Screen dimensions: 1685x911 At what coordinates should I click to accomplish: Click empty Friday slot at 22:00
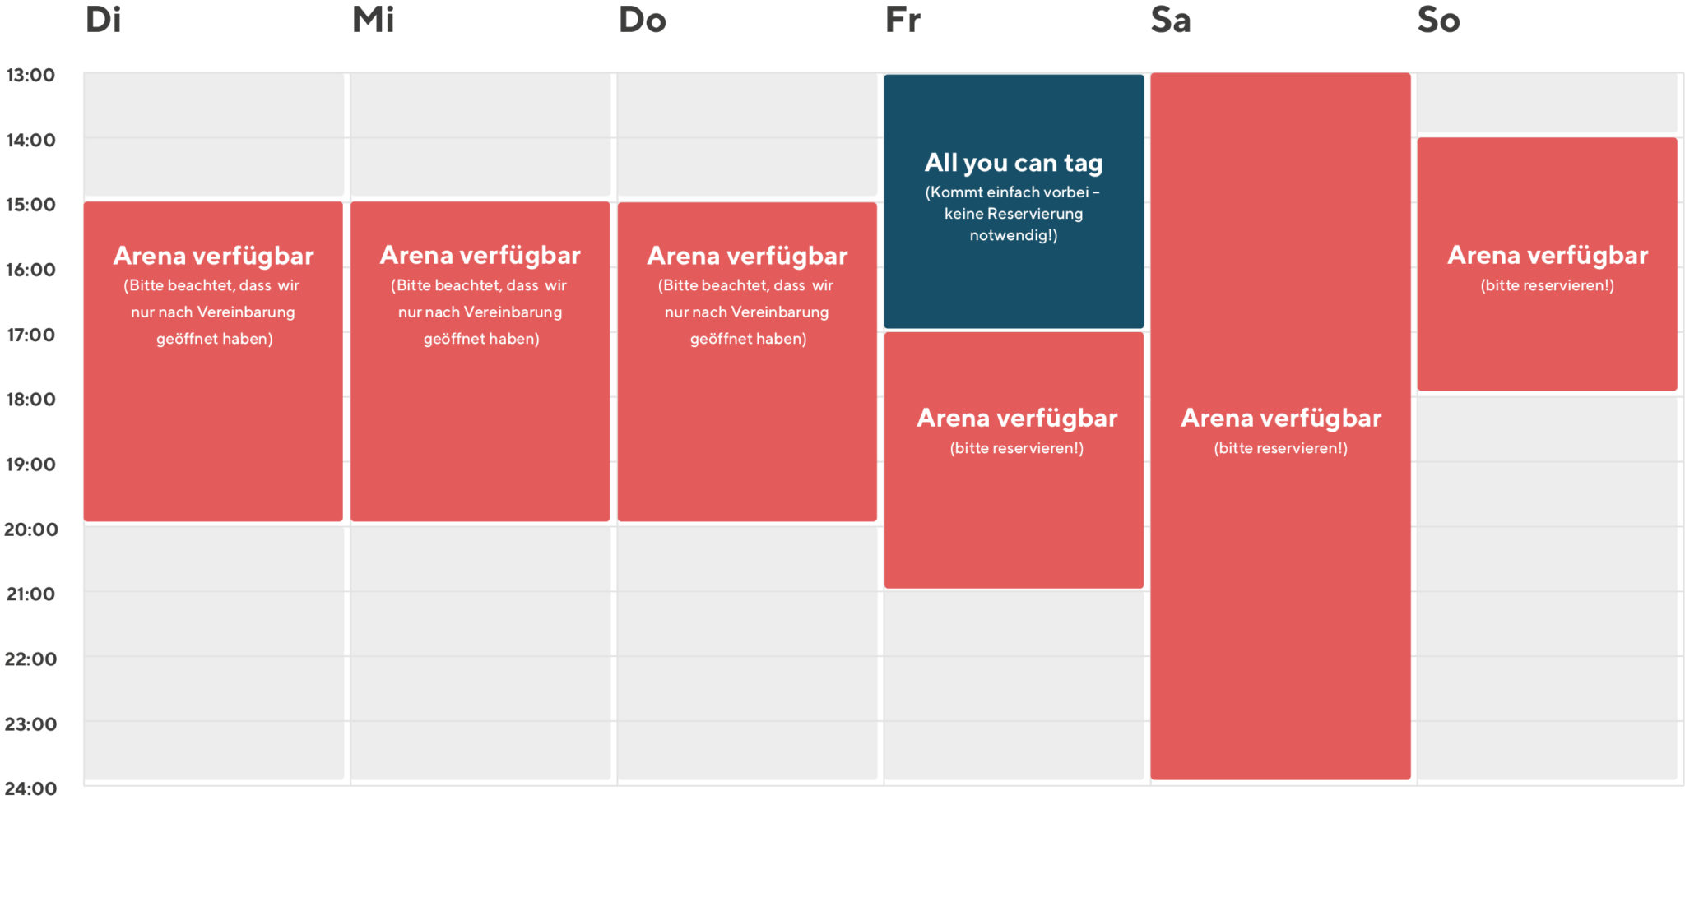[1014, 689]
